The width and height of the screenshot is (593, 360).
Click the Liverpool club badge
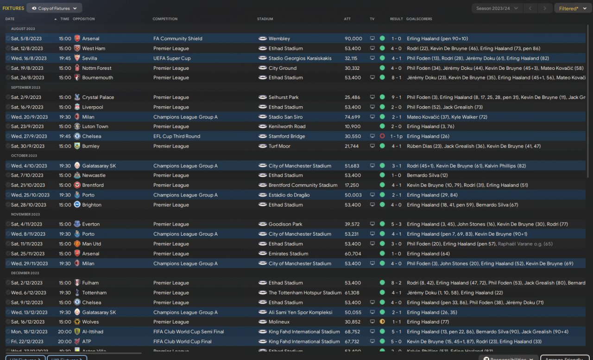pyautogui.click(x=77, y=107)
